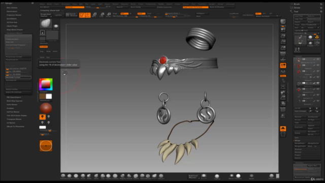
Task: Select the PolyMesh3D star tool icon
Action: [x=310, y=43]
